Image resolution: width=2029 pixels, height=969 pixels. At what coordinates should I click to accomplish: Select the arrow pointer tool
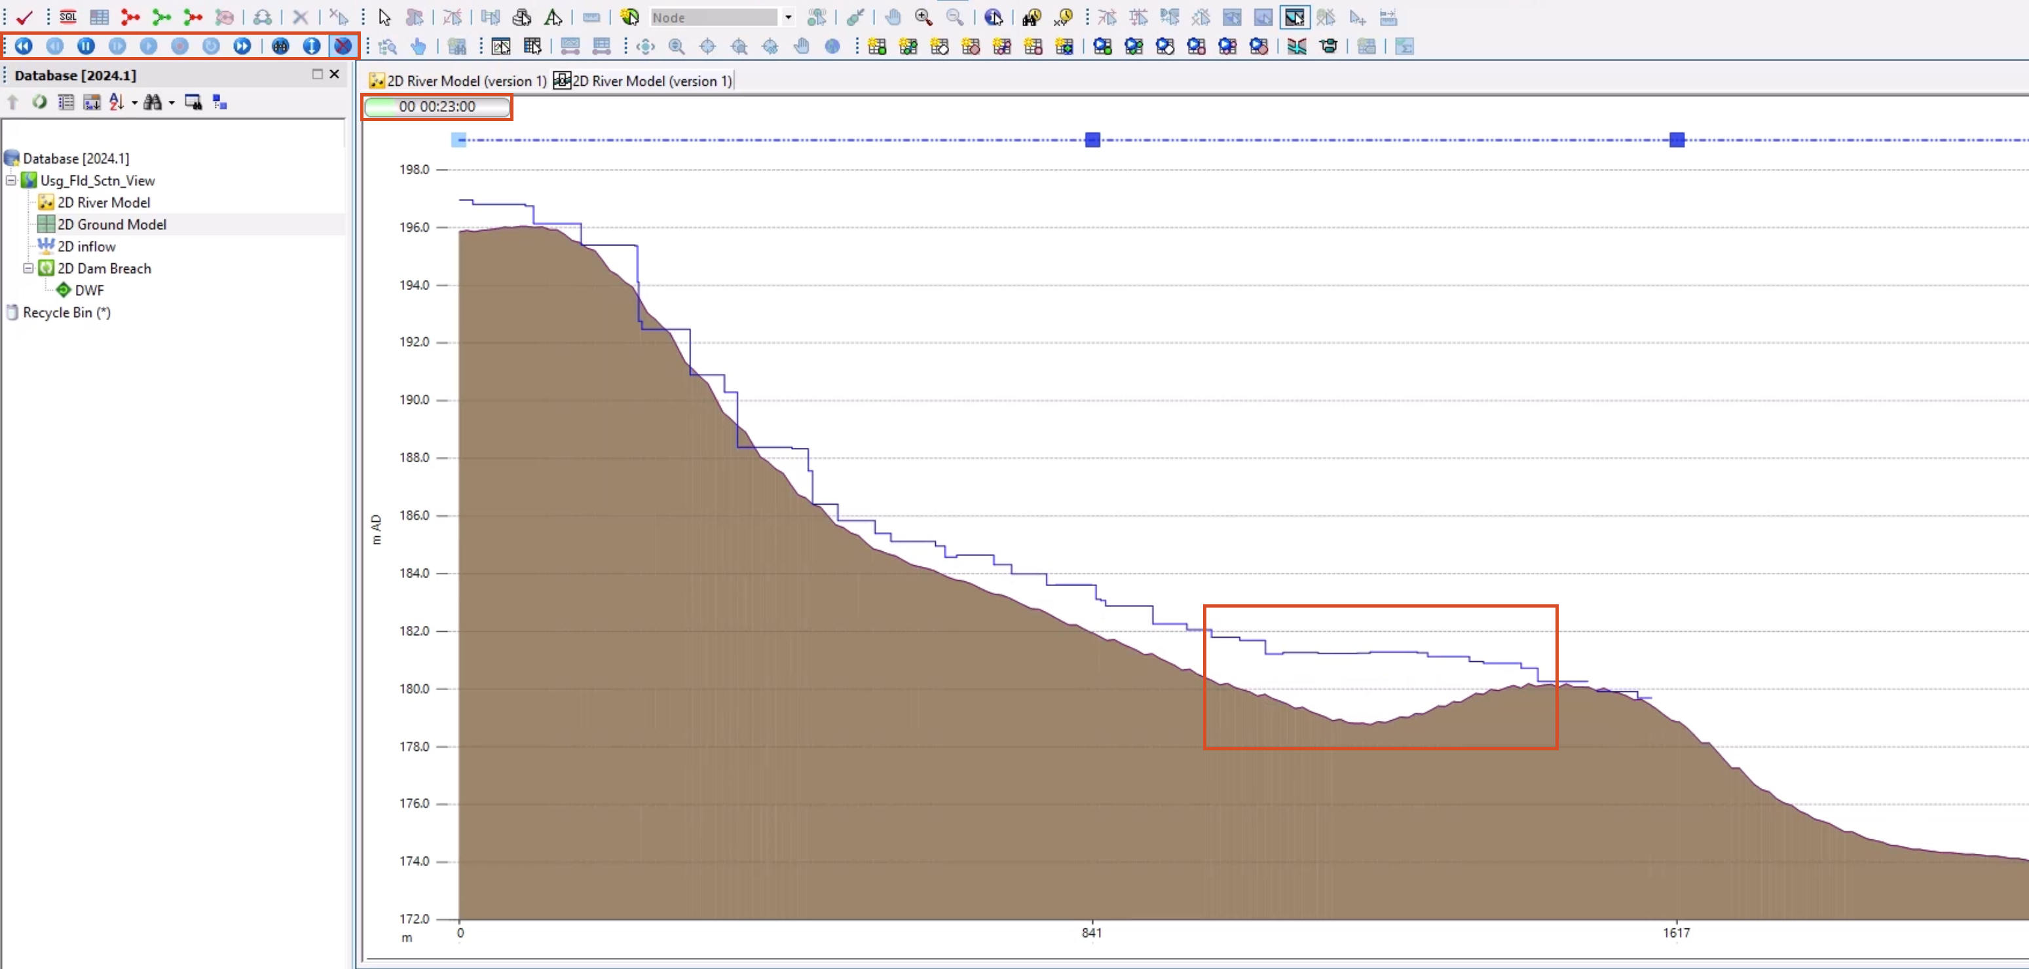[x=384, y=16]
